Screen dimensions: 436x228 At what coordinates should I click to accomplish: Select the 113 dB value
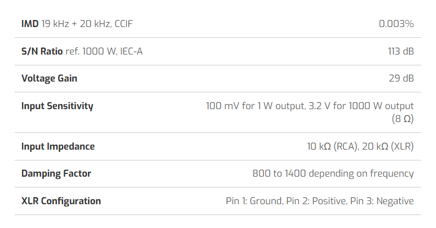click(x=400, y=51)
